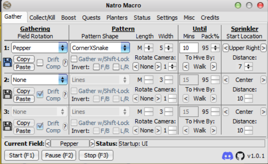Screen dimensions: 268x164
Task: Open the CornerXSnake pattern dropdown
Action: pos(100,48)
